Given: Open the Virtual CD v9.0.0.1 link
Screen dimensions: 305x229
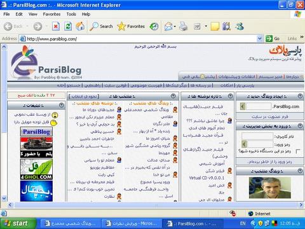Looking at the screenshot, I should click(207, 178).
